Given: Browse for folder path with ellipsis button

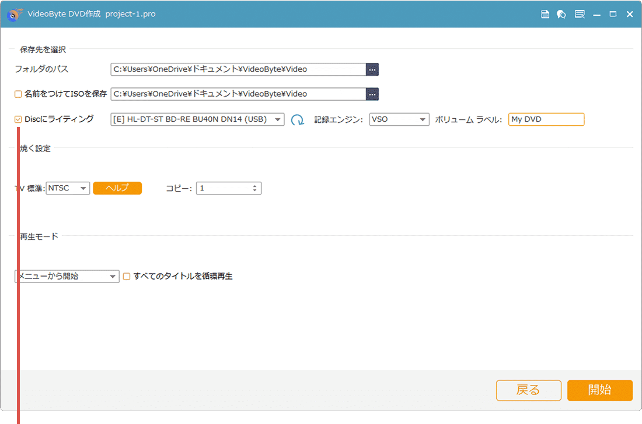Looking at the screenshot, I should [372, 69].
